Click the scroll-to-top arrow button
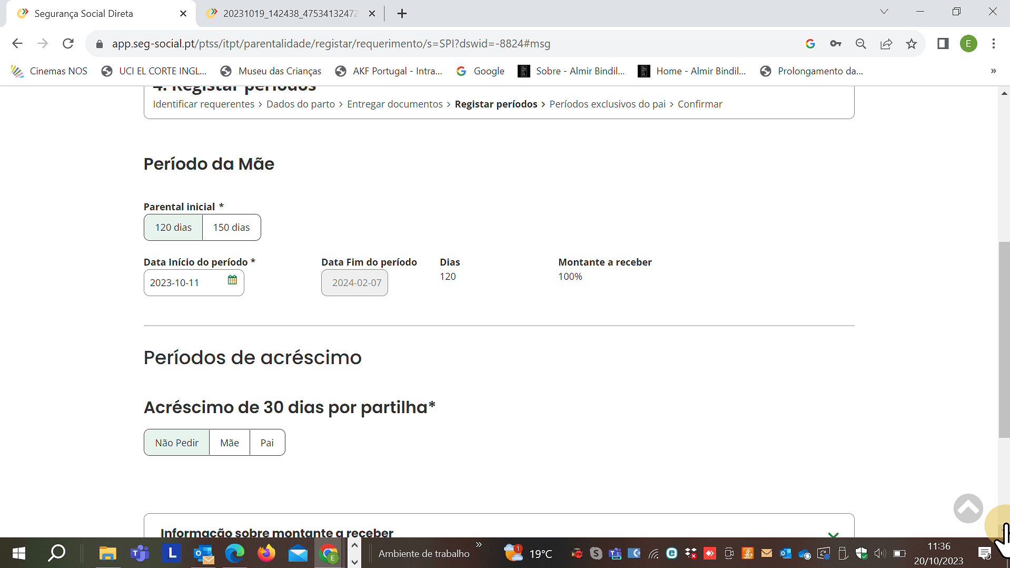 coord(967,508)
